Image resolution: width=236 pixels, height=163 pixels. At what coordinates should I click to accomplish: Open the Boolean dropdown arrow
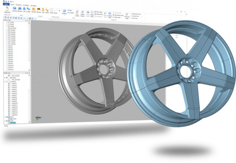tap(64, 15)
